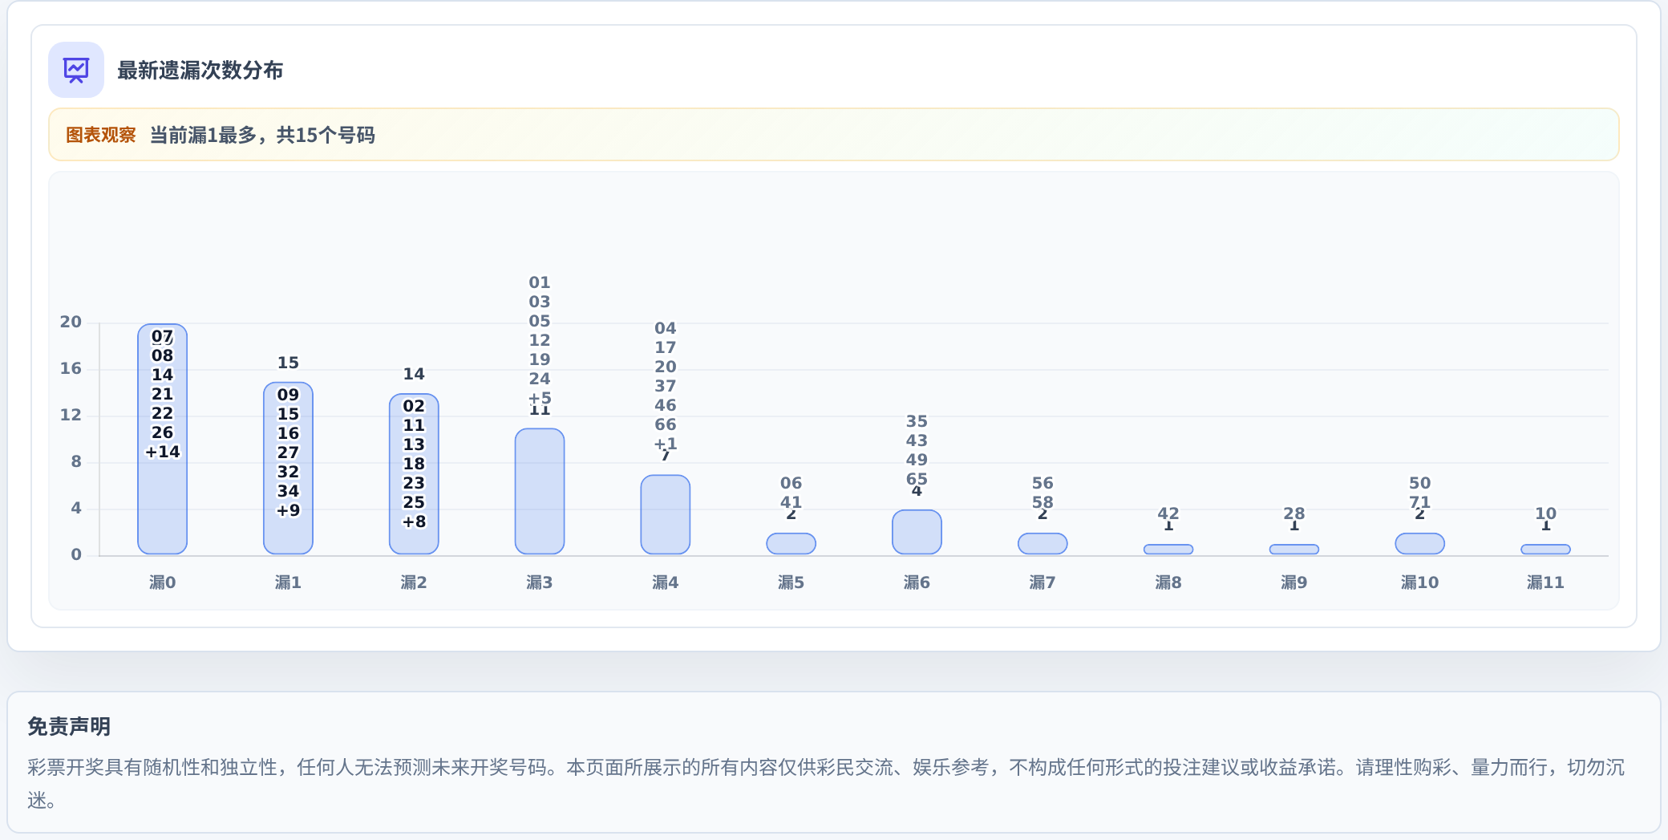Click the 漏6 x-axis label

pos(917,582)
